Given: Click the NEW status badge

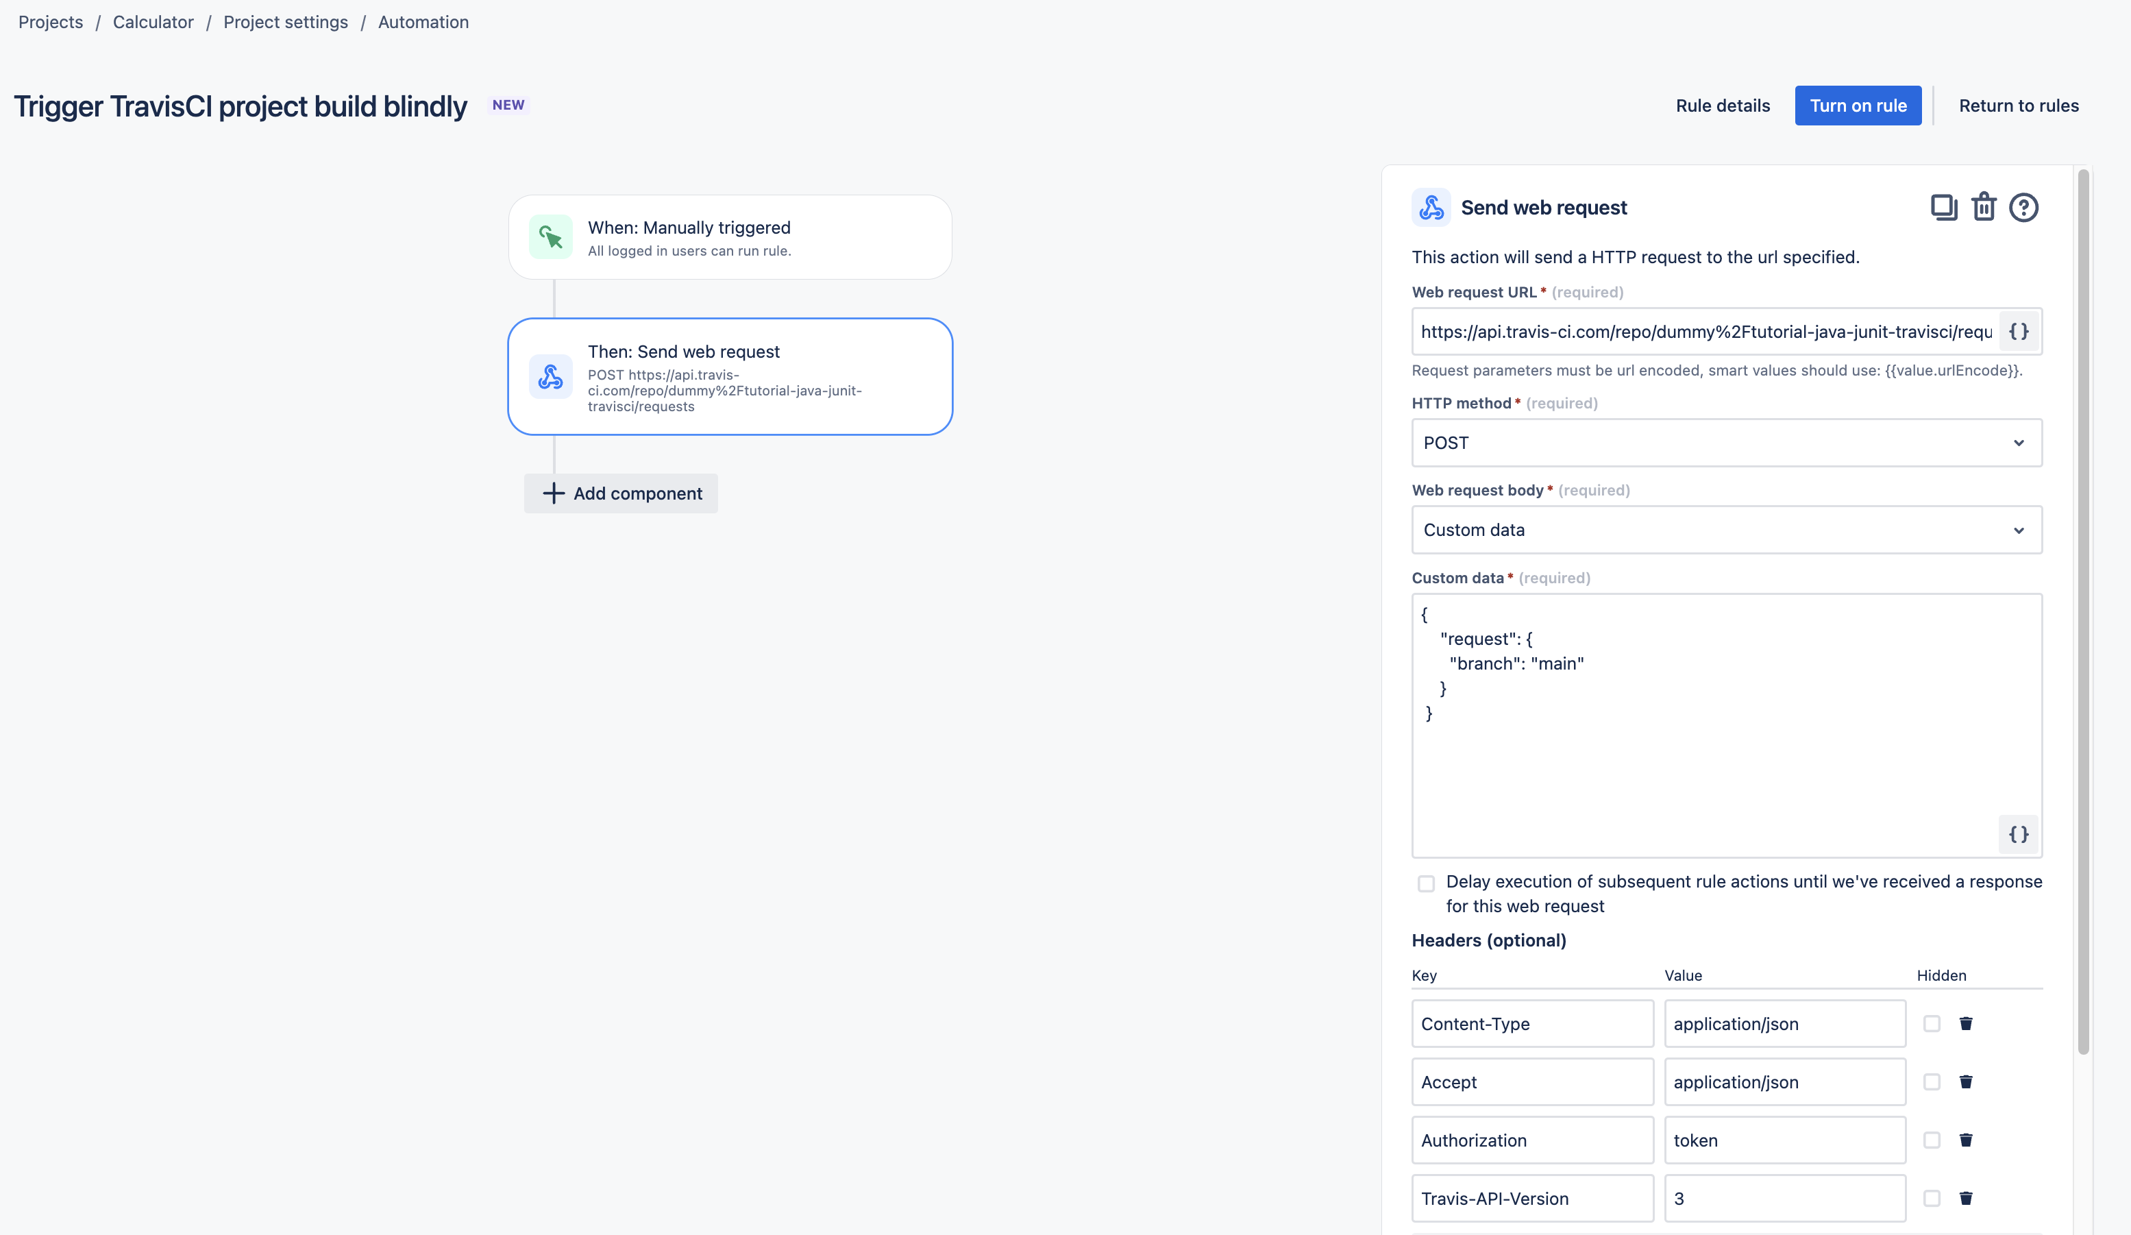Looking at the screenshot, I should point(508,105).
